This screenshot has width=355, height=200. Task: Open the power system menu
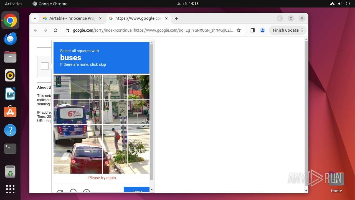click(x=348, y=4)
